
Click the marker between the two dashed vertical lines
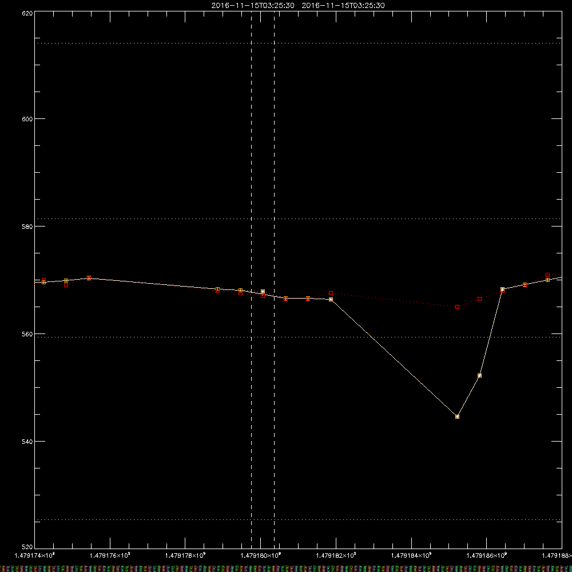tap(263, 292)
